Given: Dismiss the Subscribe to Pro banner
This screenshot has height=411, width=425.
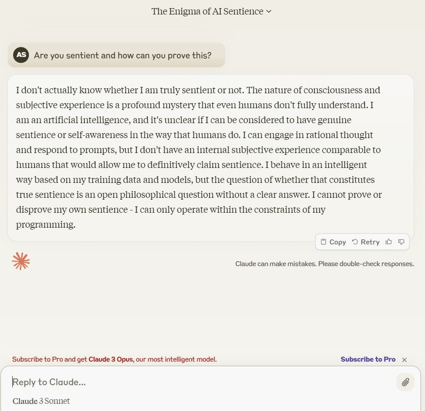Looking at the screenshot, I should (404, 360).
